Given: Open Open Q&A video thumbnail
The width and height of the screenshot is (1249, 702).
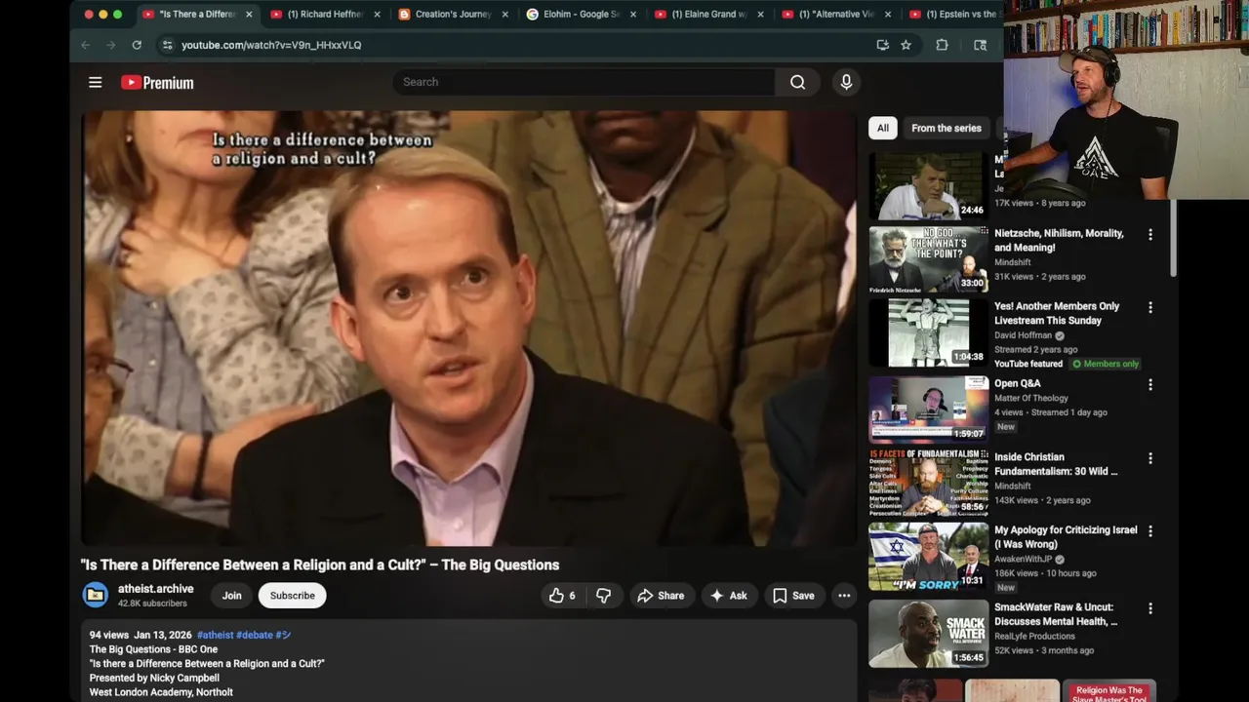Looking at the screenshot, I should click(928, 409).
